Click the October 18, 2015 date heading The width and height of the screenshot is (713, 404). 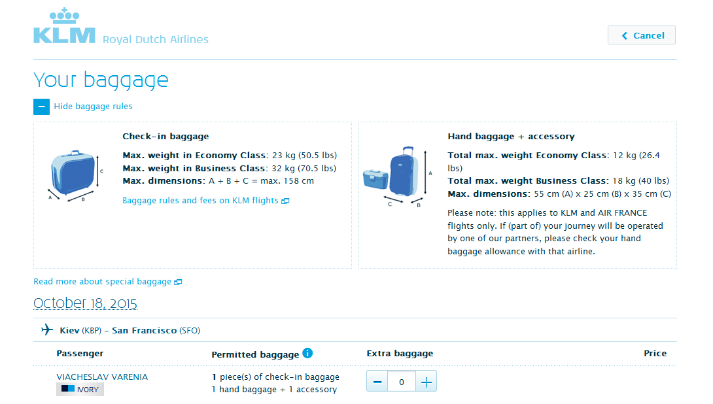[x=86, y=303]
